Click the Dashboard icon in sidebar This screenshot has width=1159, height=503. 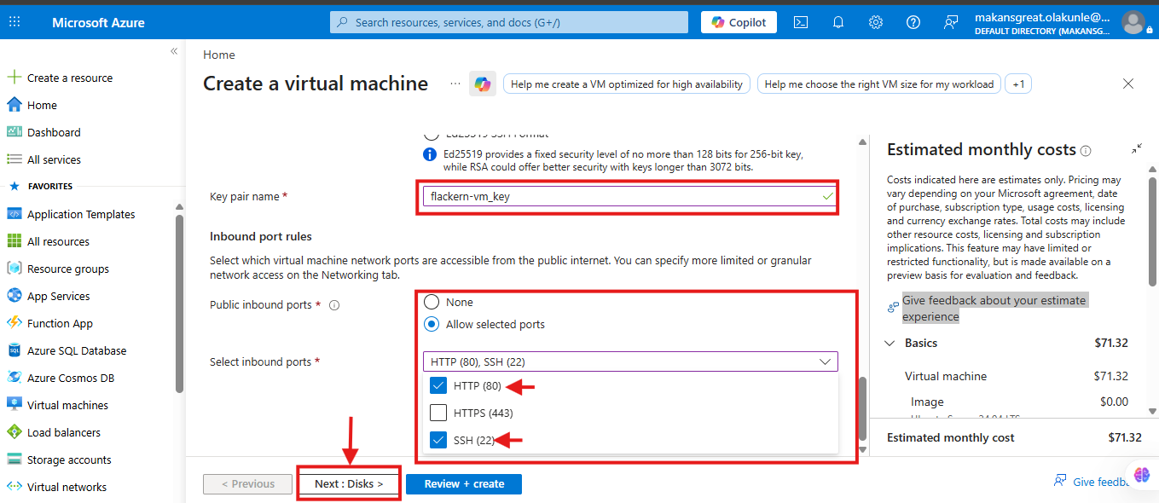(x=14, y=132)
